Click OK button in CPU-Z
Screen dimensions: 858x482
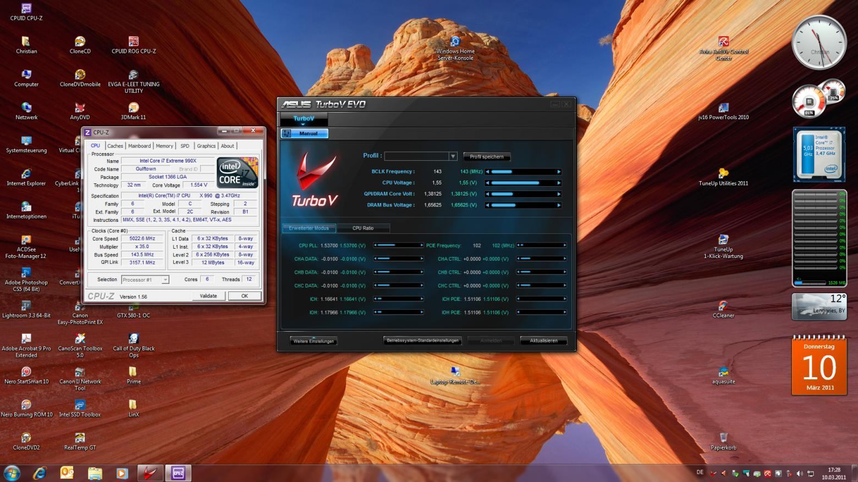244,296
